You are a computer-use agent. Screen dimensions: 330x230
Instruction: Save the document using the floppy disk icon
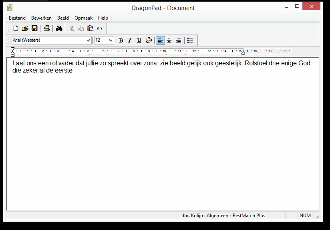click(x=34, y=28)
